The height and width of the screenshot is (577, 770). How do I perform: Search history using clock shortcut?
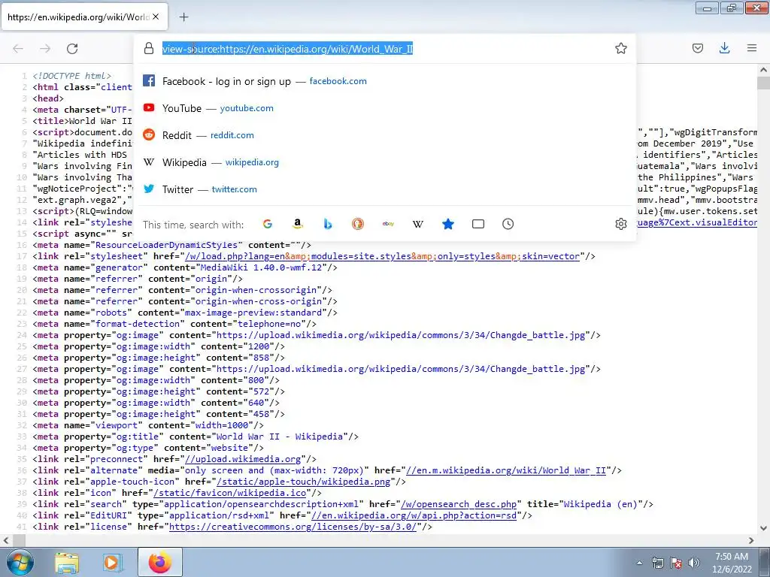click(508, 224)
